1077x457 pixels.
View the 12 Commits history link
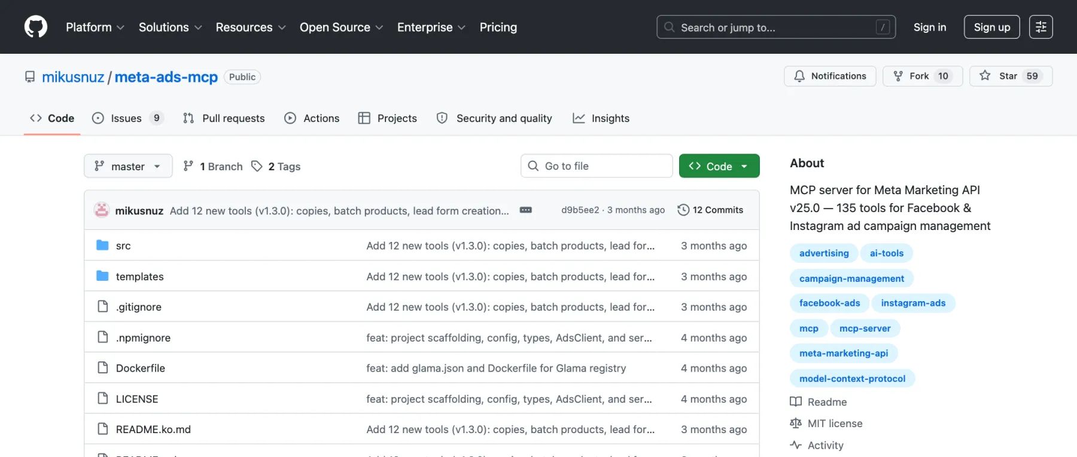tap(710, 210)
